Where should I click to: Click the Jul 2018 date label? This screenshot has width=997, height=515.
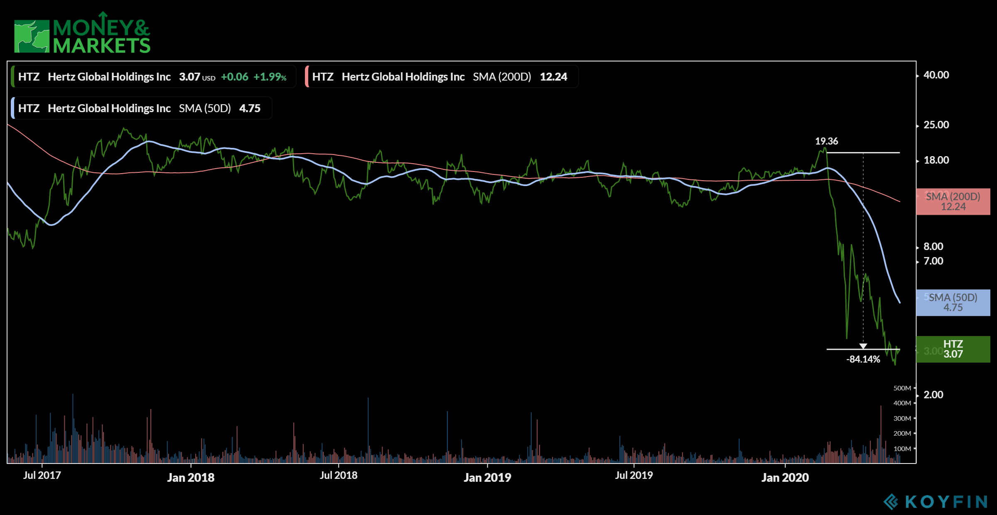(339, 475)
